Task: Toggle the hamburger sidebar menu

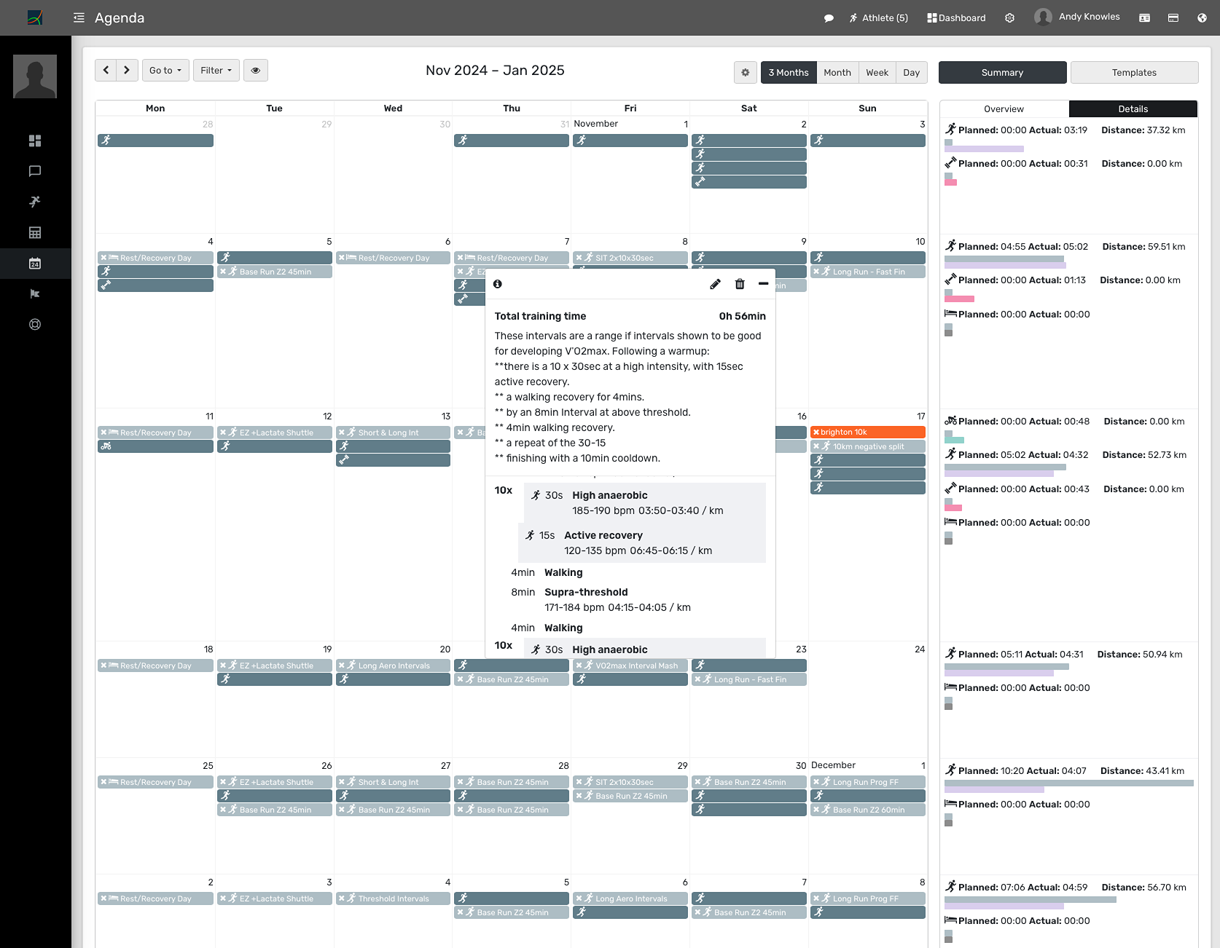Action: pos(79,17)
